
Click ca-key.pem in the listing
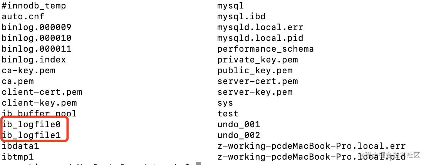[29, 71]
